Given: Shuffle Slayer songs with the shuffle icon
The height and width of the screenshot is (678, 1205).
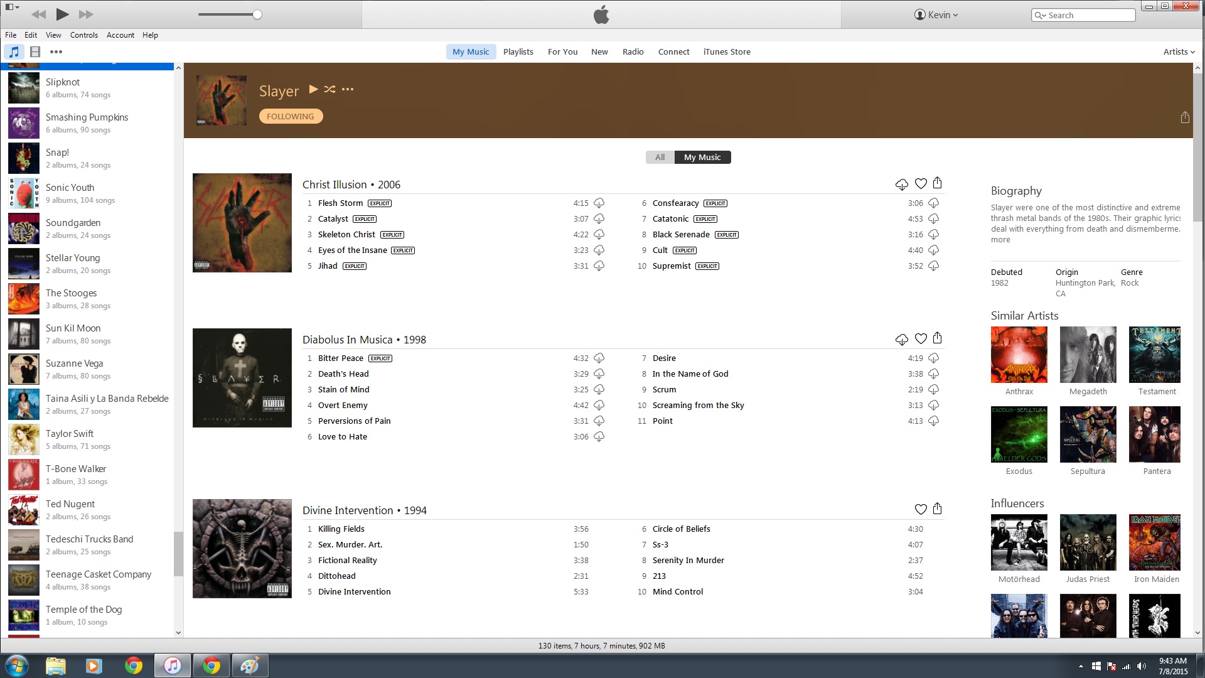Looking at the screenshot, I should tap(329, 90).
